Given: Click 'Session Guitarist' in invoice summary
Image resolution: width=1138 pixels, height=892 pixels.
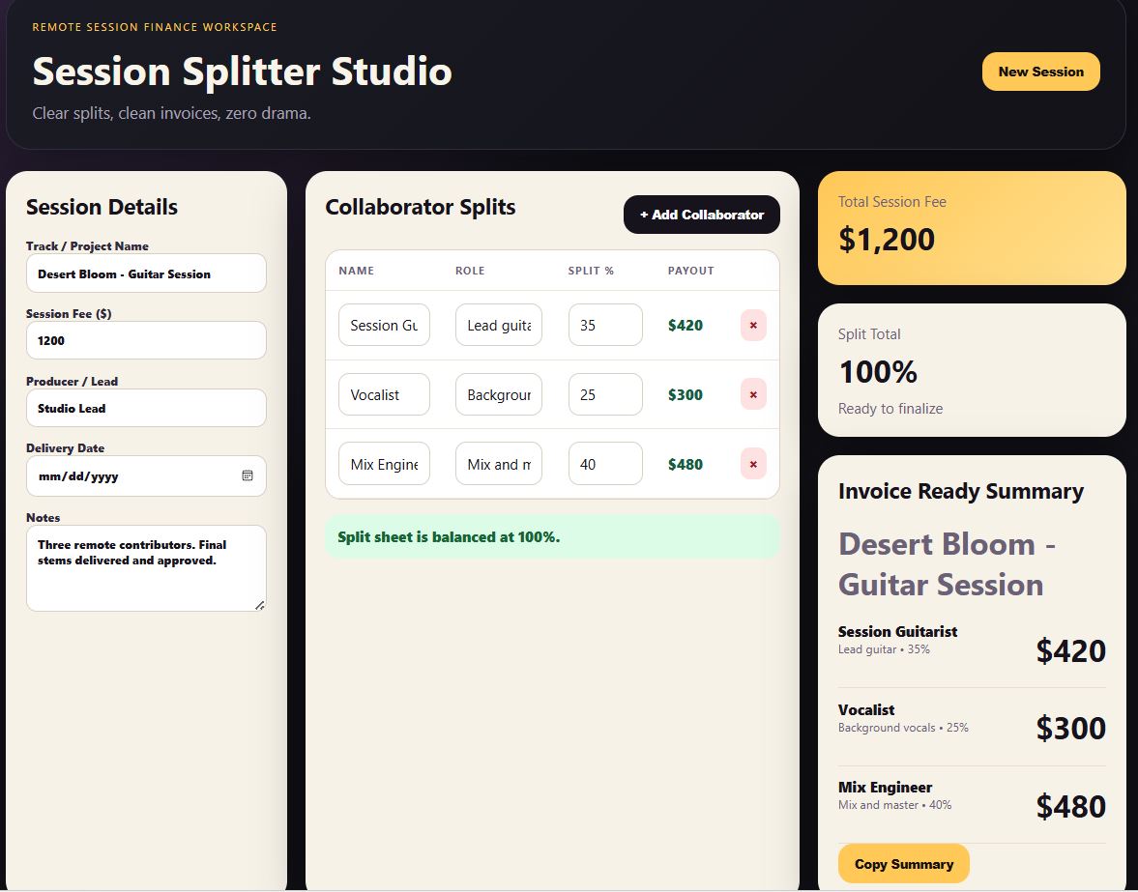Looking at the screenshot, I should [898, 632].
